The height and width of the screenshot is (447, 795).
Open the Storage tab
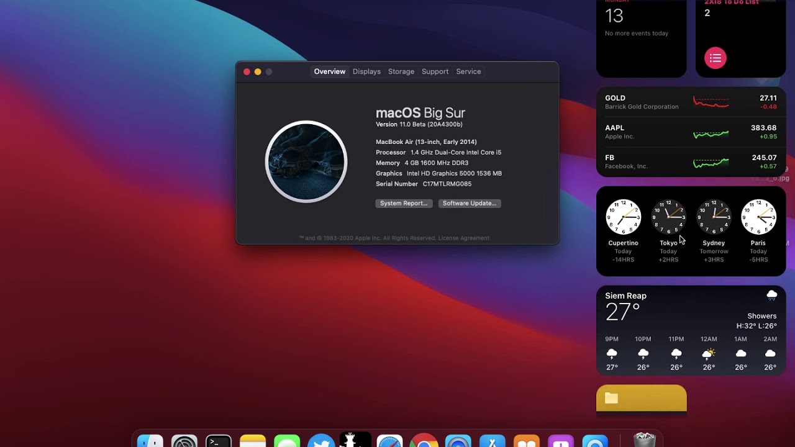click(401, 71)
